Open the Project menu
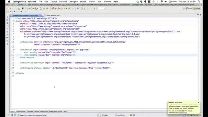The image size is (208, 117). tap(92, 2)
